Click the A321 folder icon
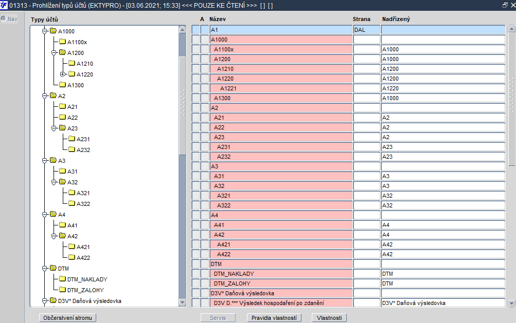516x323 pixels. tap(72, 193)
